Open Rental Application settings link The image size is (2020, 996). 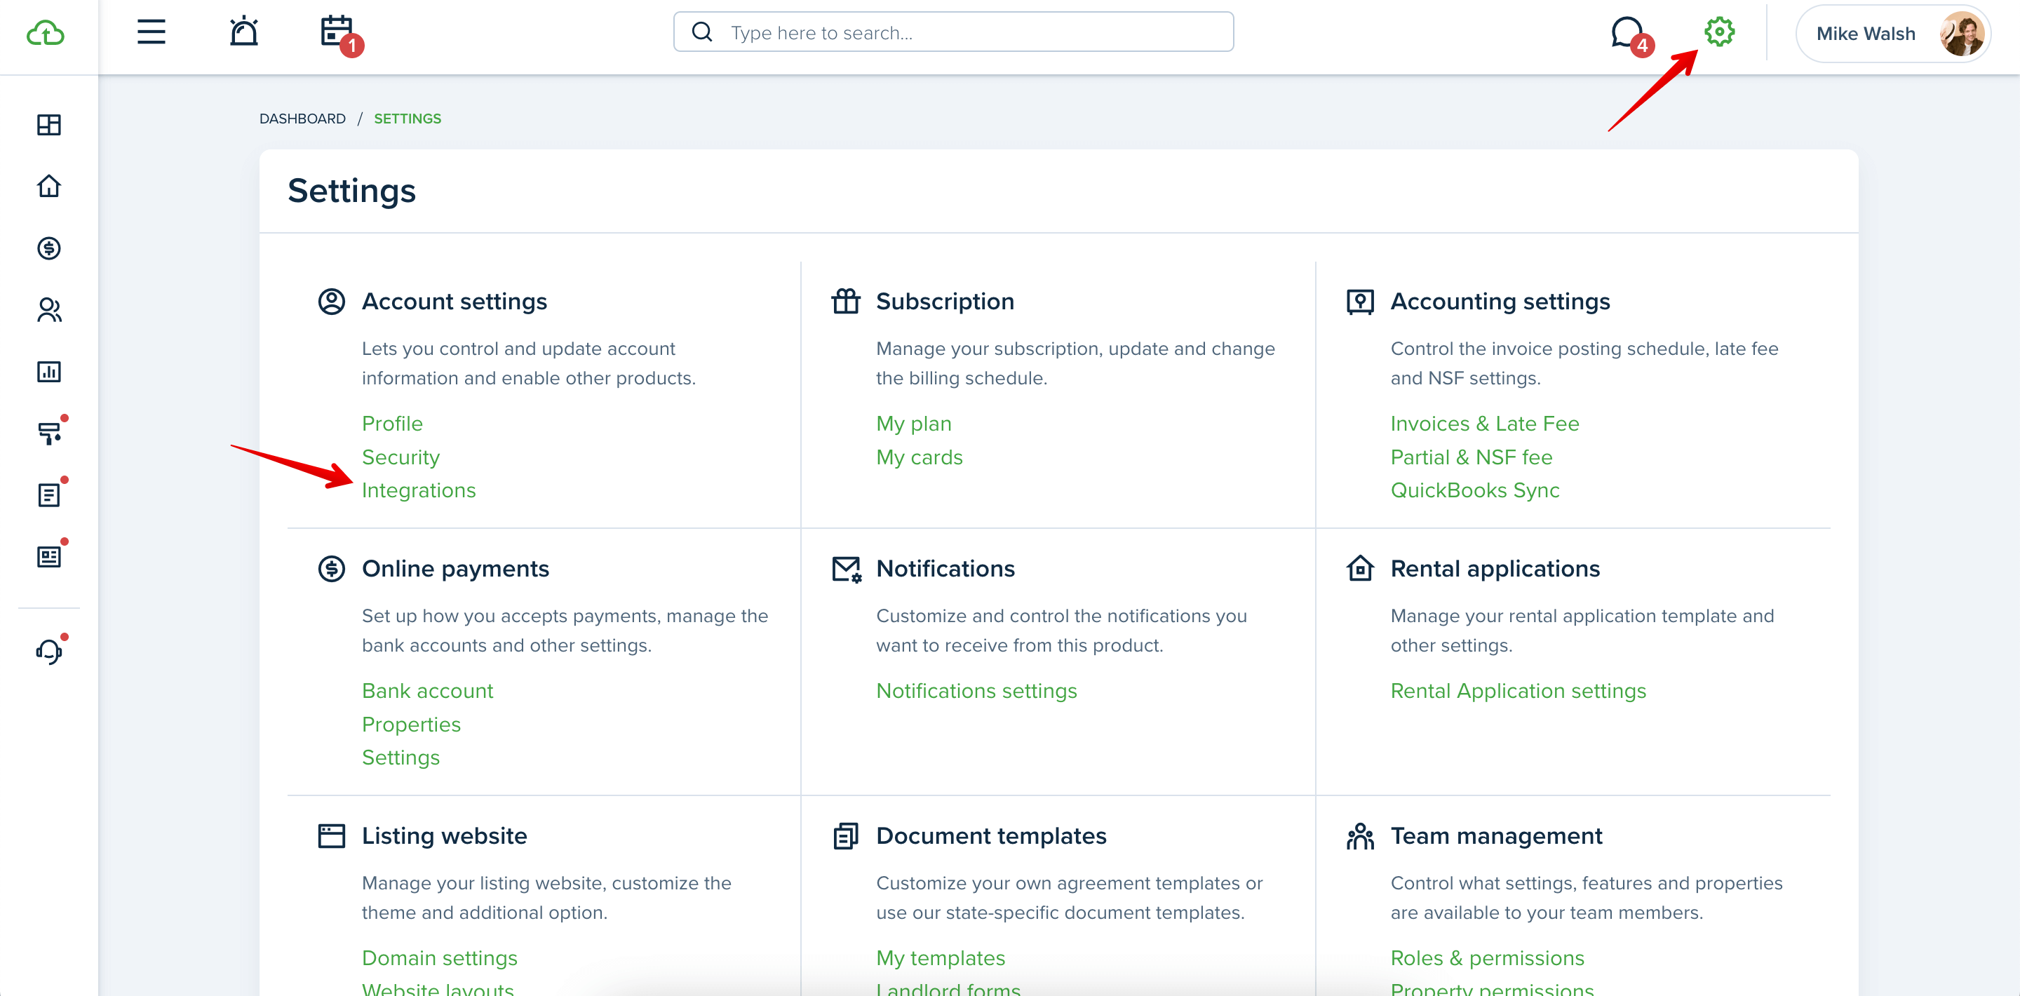pos(1518,691)
